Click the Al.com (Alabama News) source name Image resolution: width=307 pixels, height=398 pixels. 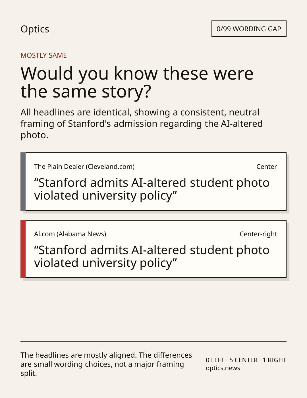70,234
